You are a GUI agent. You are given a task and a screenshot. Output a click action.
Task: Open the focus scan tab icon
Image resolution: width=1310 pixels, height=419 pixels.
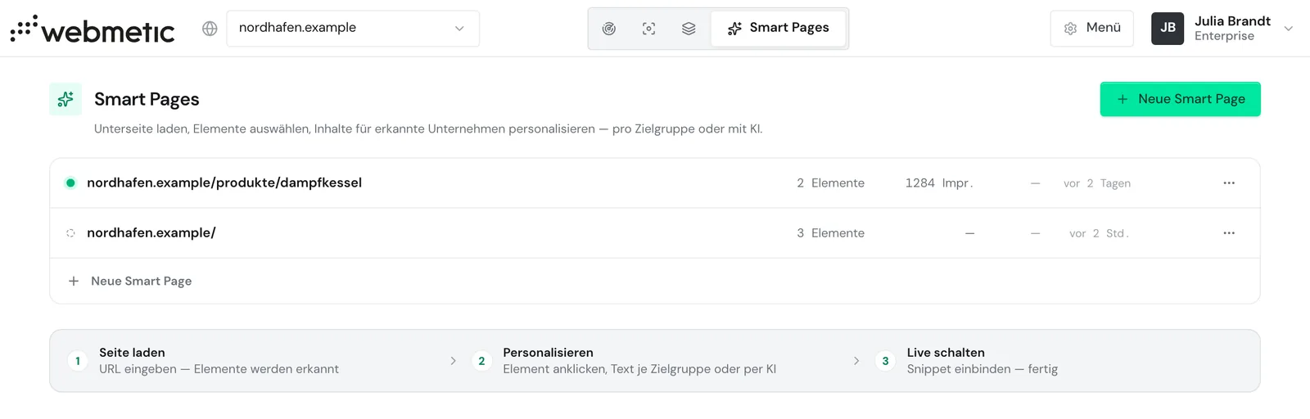pyautogui.click(x=649, y=29)
